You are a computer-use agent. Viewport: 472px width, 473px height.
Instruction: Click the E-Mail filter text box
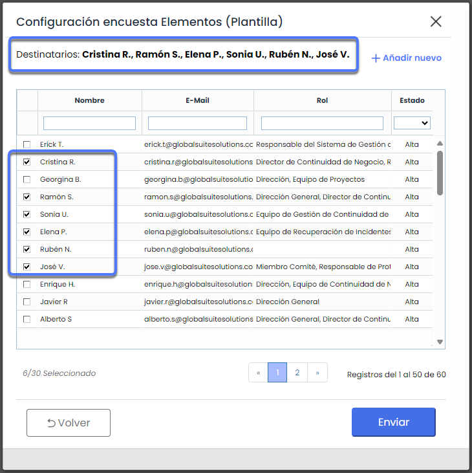[x=197, y=123]
